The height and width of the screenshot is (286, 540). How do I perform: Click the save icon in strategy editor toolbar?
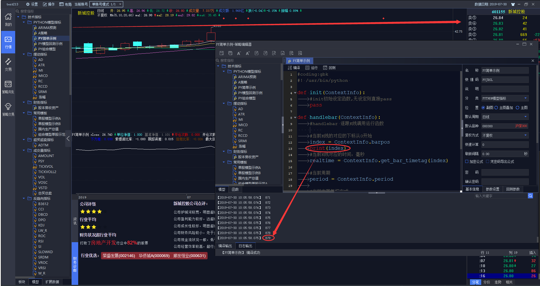tap(222, 53)
